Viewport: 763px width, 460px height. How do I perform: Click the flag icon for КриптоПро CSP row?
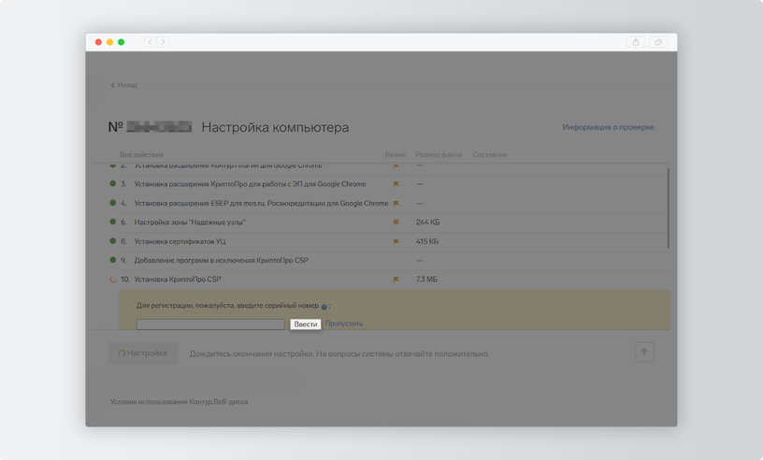point(396,280)
